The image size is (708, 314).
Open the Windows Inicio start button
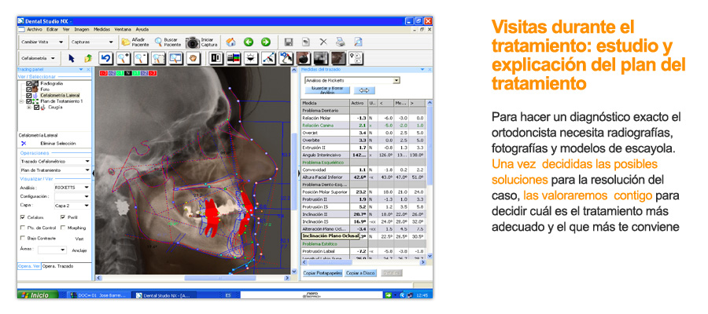tap(38, 295)
